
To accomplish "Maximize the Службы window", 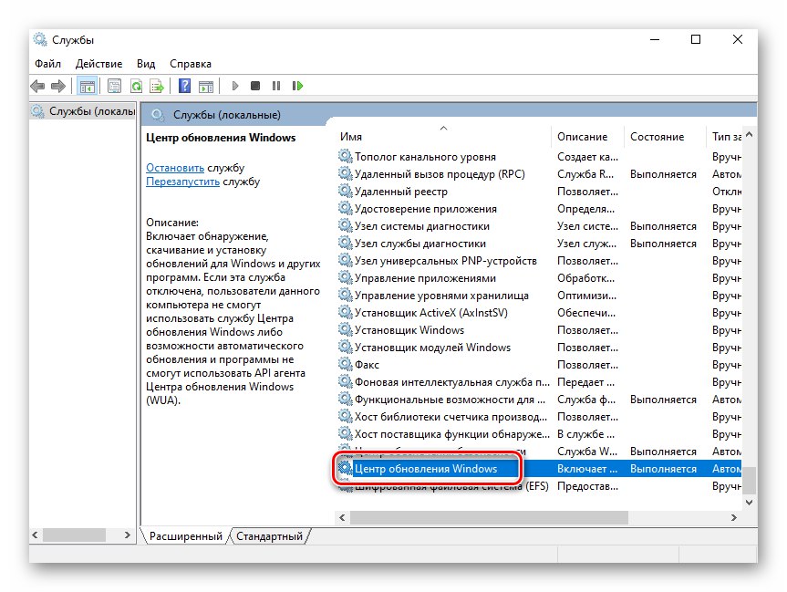I will tap(696, 39).
